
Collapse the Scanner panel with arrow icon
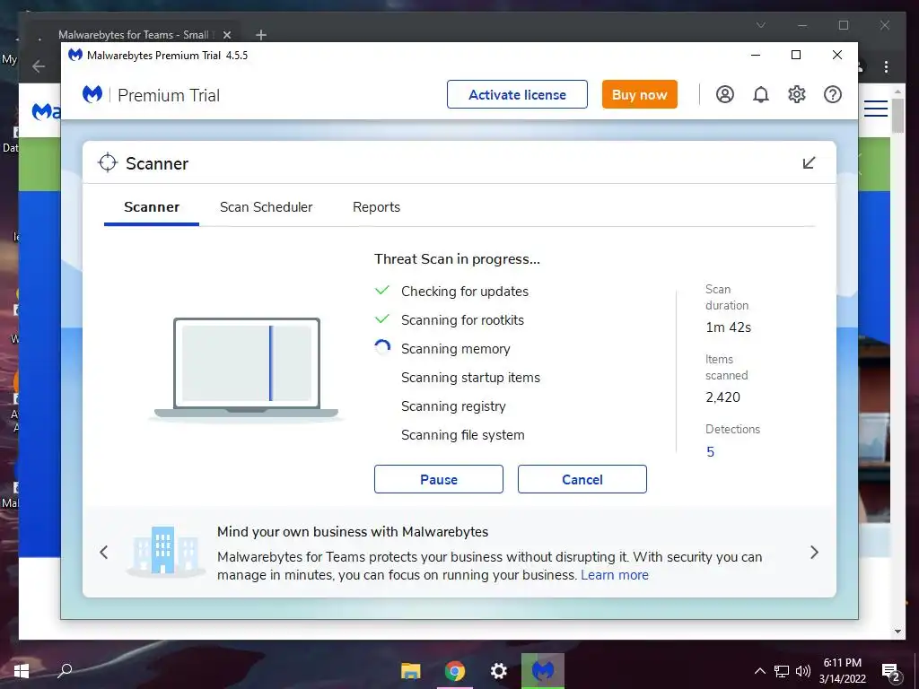coord(809,162)
